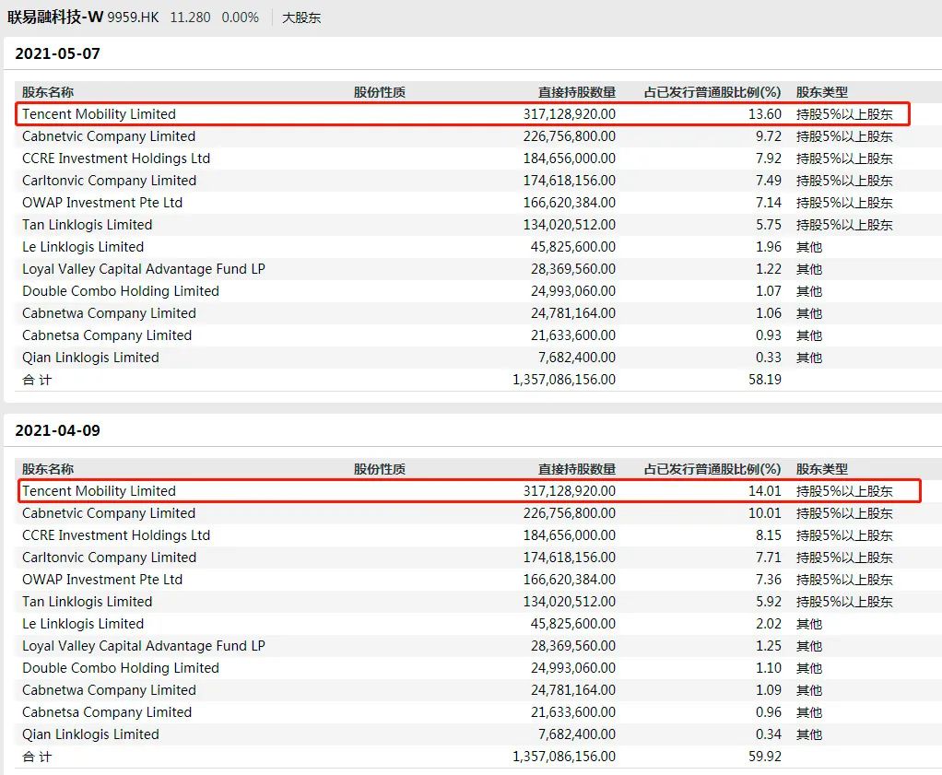
Task: Select the 2021-05-07 date section heading
Action: [58, 53]
